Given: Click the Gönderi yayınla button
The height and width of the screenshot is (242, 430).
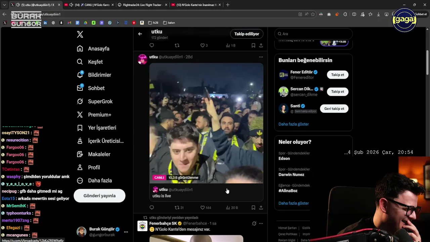Looking at the screenshot, I should click(x=99, y=196).
